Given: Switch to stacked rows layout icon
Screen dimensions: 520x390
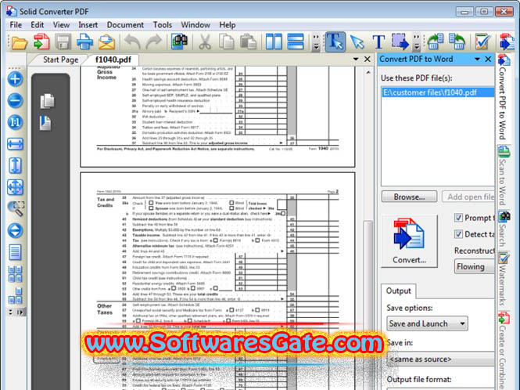Looking at the screenshot, I should point(296,42).
